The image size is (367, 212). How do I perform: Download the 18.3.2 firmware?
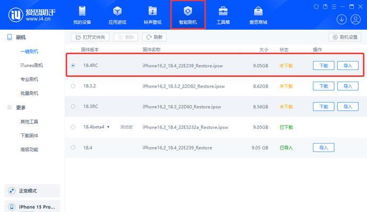coord(323,86)
